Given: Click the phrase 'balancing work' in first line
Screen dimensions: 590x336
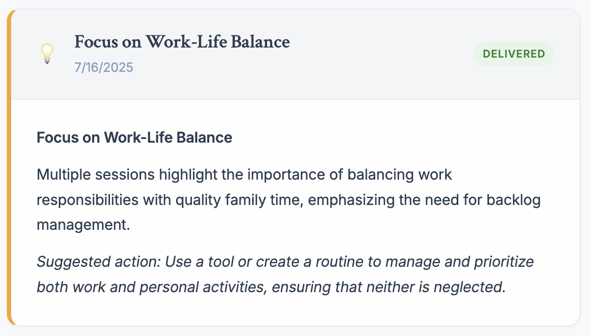Looking at the screenshot, I should pos(399,175).
